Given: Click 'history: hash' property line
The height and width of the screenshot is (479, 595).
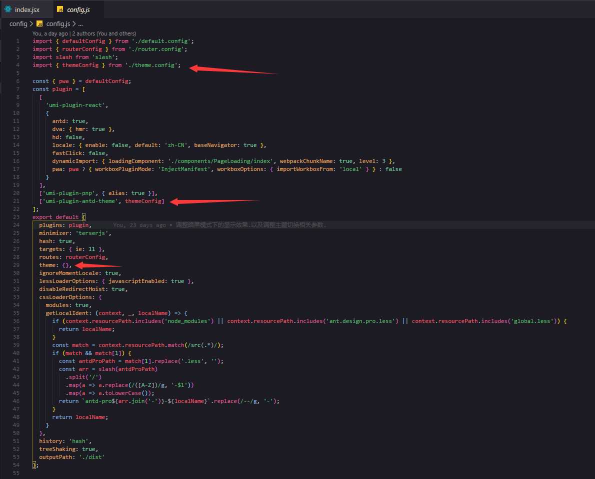Looking at the screenshot, I should pyautogui.click(x=65, y=441).
